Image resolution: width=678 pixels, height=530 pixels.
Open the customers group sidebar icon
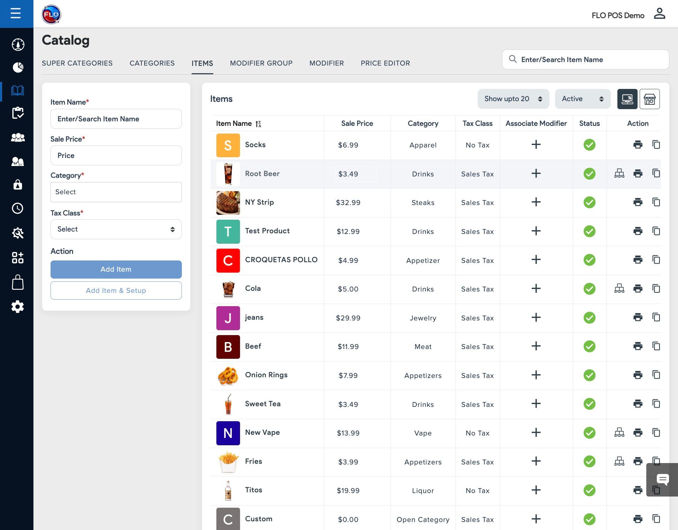[18, 137]
